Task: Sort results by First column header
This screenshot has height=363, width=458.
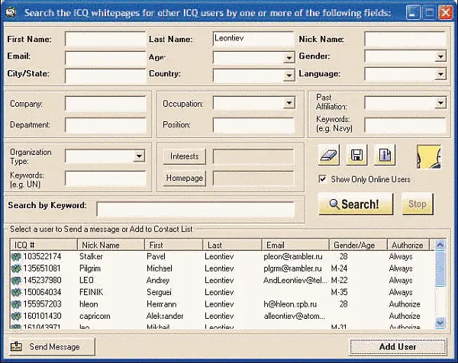Action: coord(174,245)
